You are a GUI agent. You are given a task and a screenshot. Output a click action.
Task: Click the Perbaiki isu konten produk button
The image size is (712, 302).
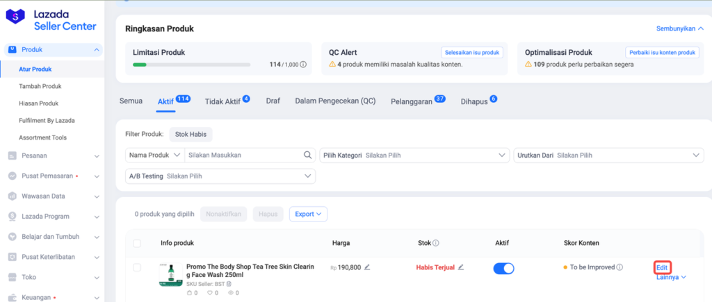[662, 53]
